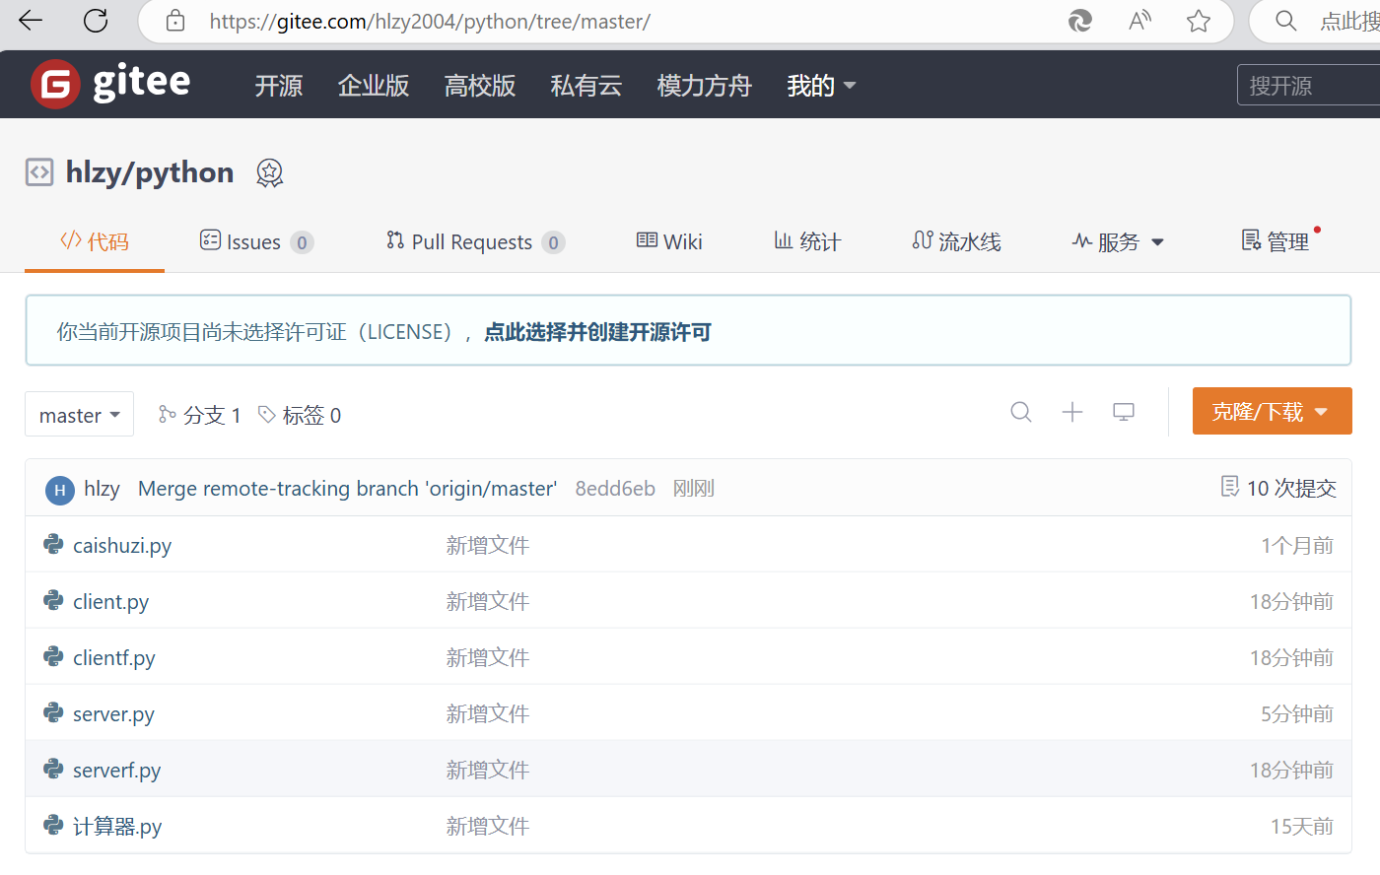Go back with browser back arrow
Screen dimensions: 1380x875
pos(31,20)
